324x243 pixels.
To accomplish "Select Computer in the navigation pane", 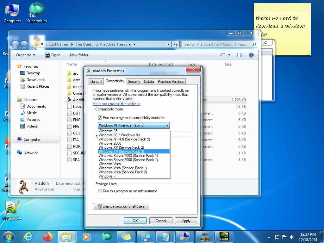I will [35, 140].
